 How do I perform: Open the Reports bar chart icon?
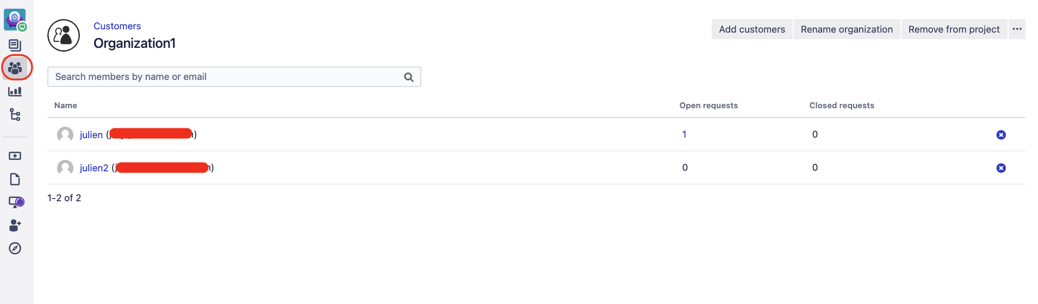coord(15,91)
